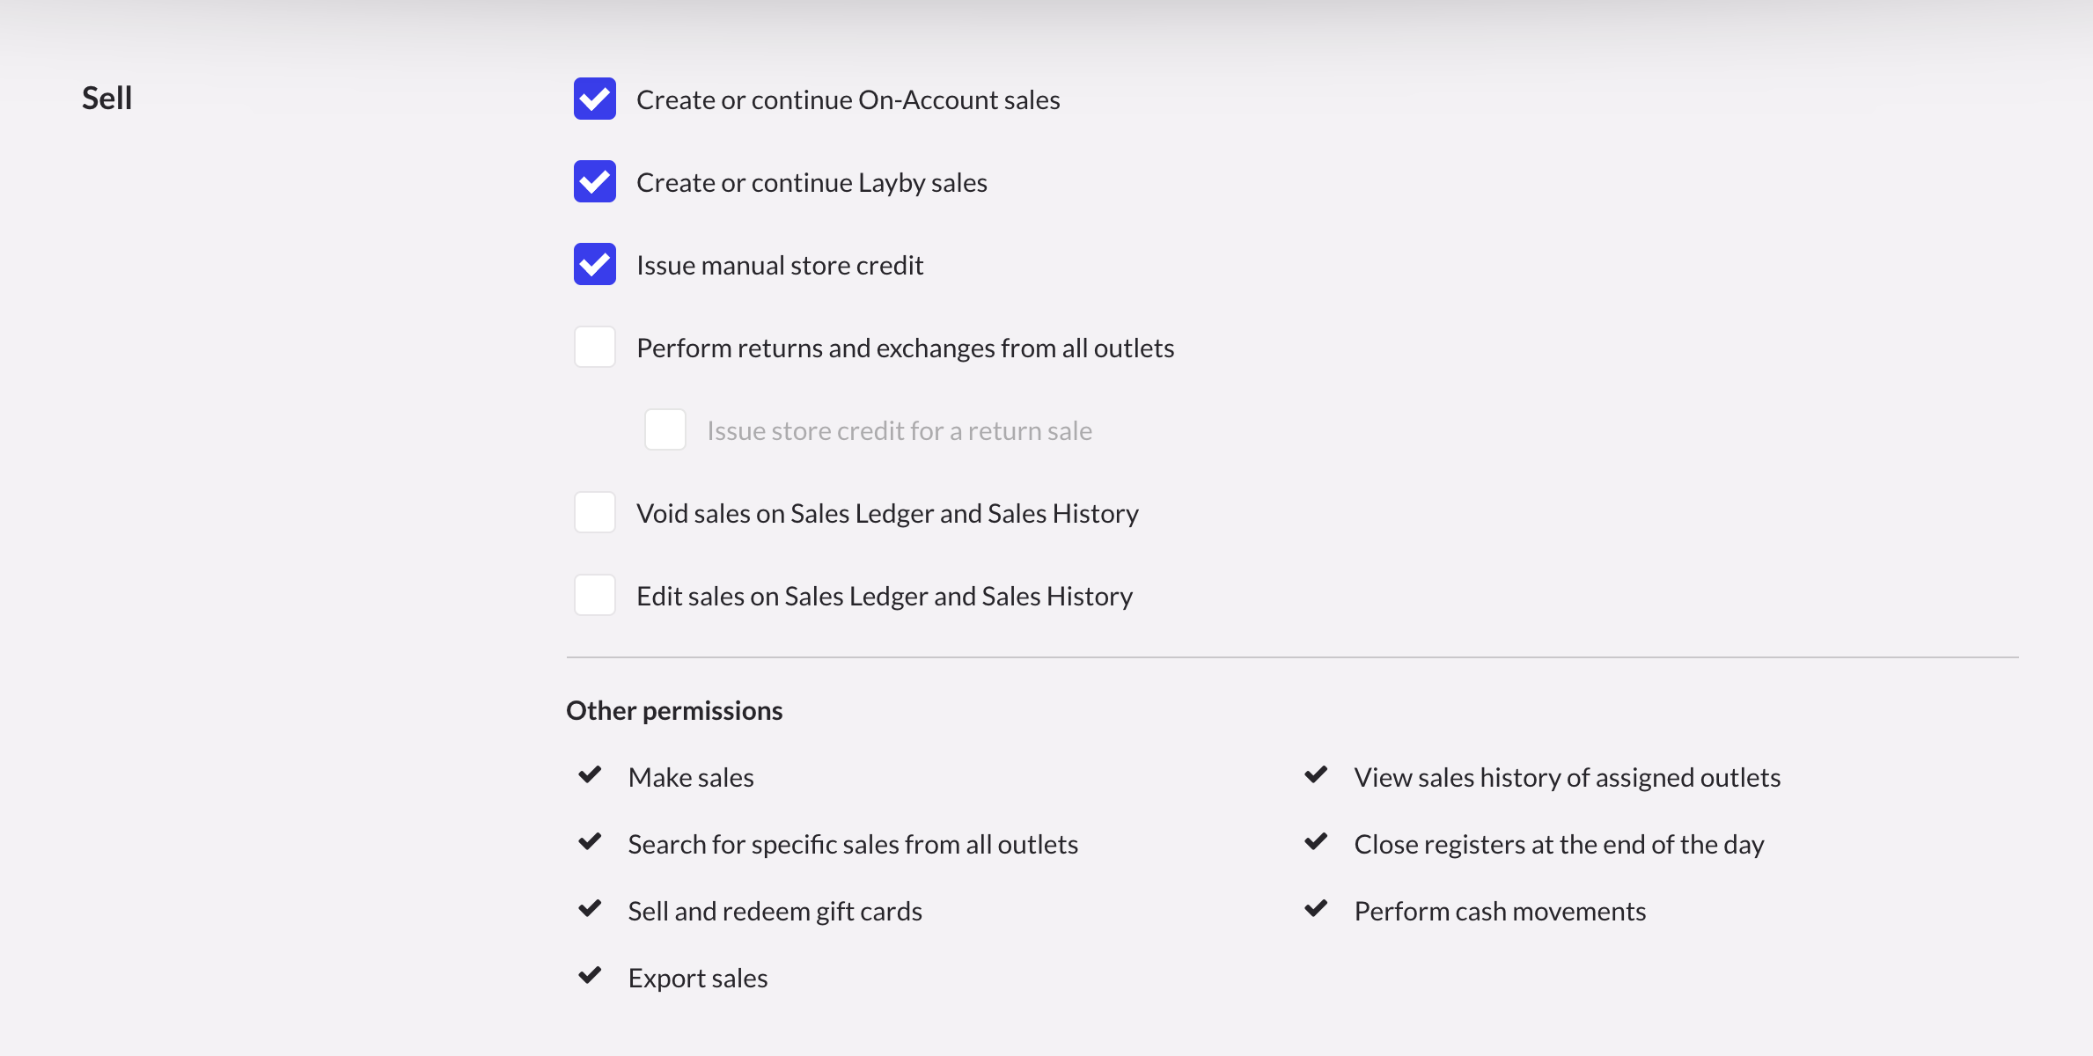Click checkmark next to "Close registers" permission
2093x1056 pixels.
click(1316, 842)
